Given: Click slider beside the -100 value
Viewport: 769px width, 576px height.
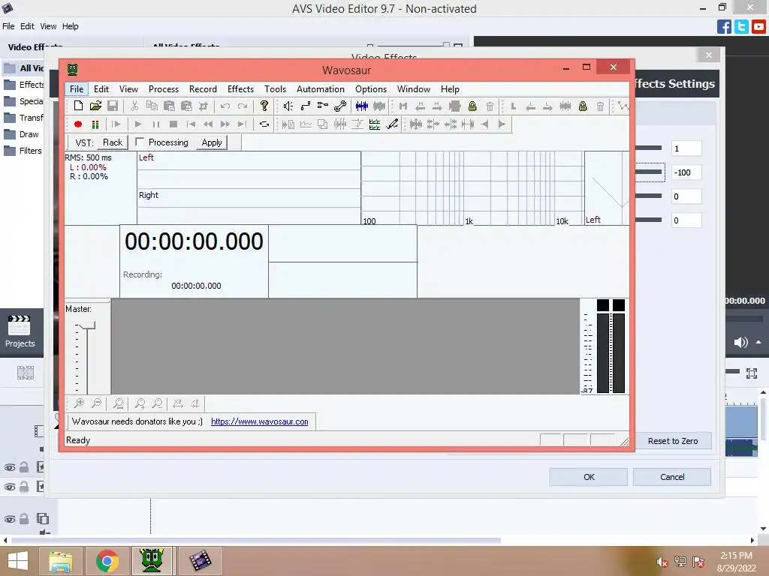Looking at the screenshot, I should click(x=649, y=172).
